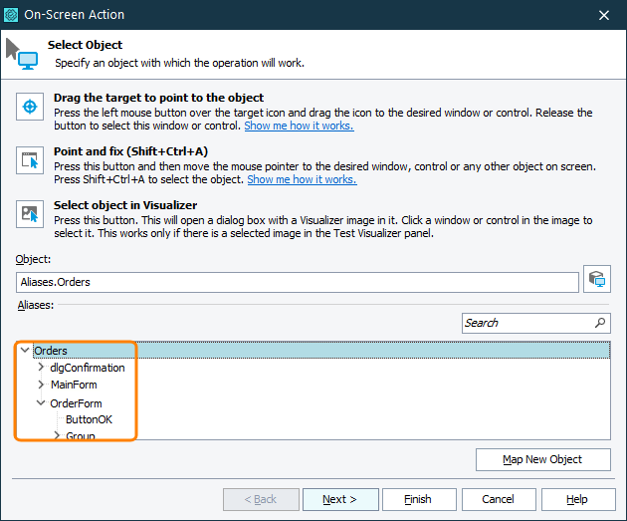
Task: Expand the dlgConfirmation node
Action: coord(41,368)
